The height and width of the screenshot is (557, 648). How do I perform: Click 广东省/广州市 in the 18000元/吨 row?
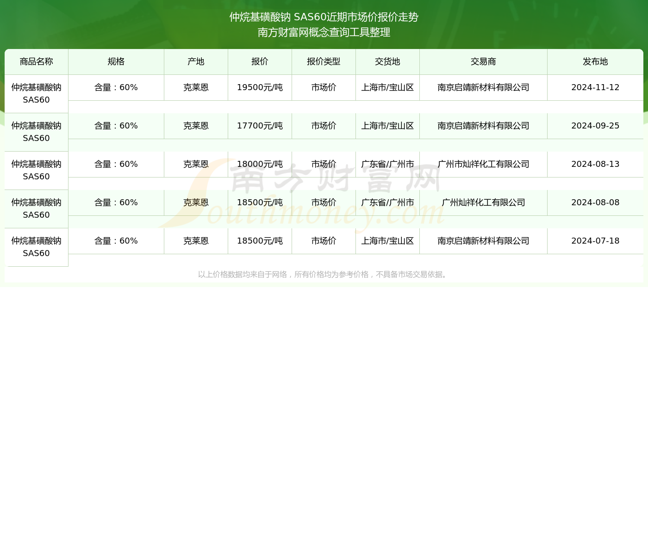pyautogui.click(x=387, y=164)
